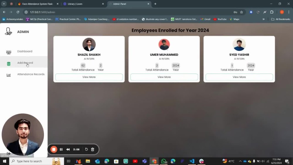Image resolution: width=293 pixels, height=165 pixels.
Task: Open Google Chrome taskbar icon
Action: pos(154,161)
